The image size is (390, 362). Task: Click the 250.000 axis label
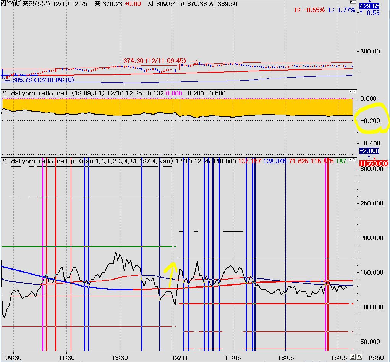(x=372, y=203)
